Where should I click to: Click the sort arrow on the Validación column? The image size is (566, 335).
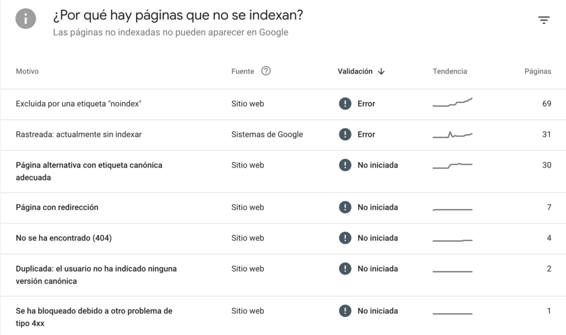pos(381,71)
